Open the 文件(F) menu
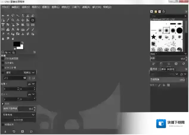The image size is (189, 135). (x=6, y=7)
